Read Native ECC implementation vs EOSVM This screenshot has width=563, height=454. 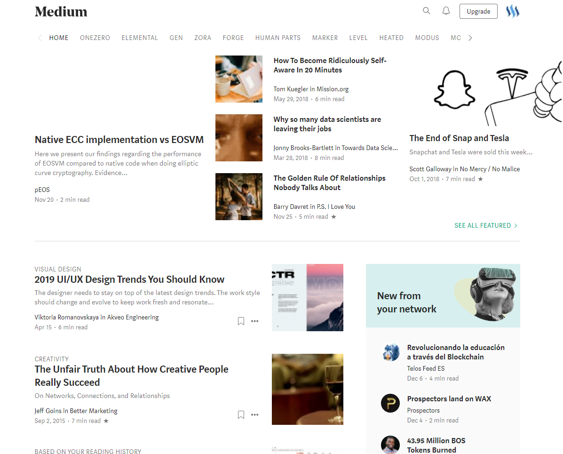pos(119,140)
